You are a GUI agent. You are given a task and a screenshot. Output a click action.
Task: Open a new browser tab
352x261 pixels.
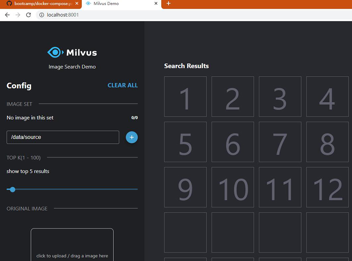click(169, 4)
